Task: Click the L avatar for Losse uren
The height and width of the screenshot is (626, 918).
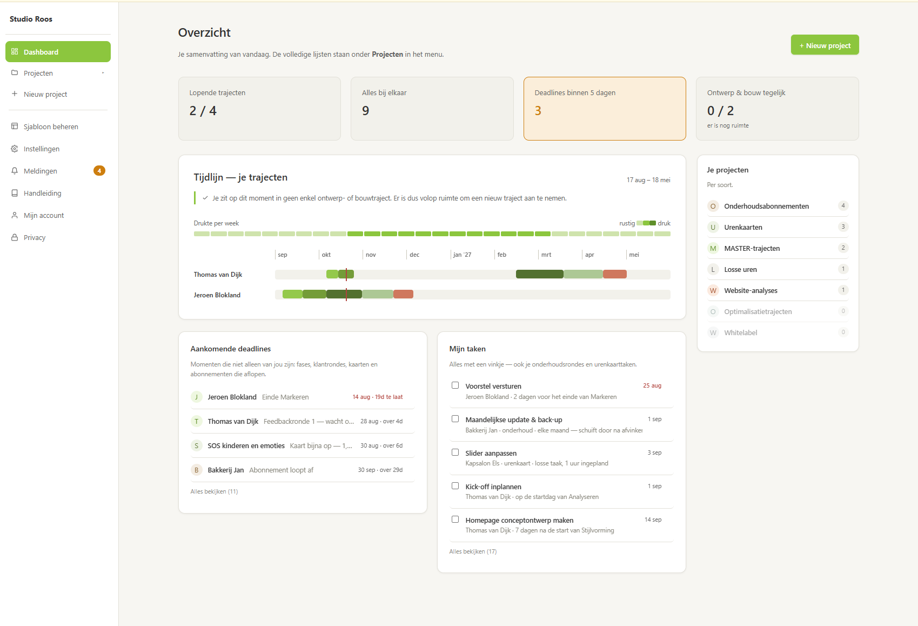Action: (x=713, y=269)
